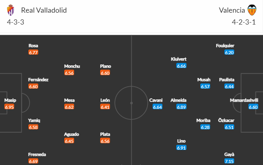Image resolution: width=263 pixels, height=165 pixels.
Task: Click the 4-2-3-1 formation text
Action: pyautogui.click(x=244, y=22)
